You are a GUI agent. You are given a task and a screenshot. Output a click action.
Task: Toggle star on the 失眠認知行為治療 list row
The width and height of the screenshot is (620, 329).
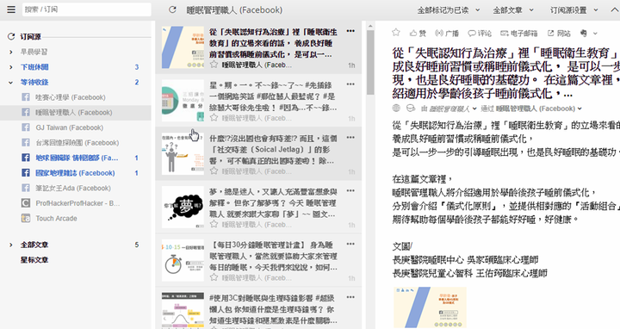(x=214, y=65)
